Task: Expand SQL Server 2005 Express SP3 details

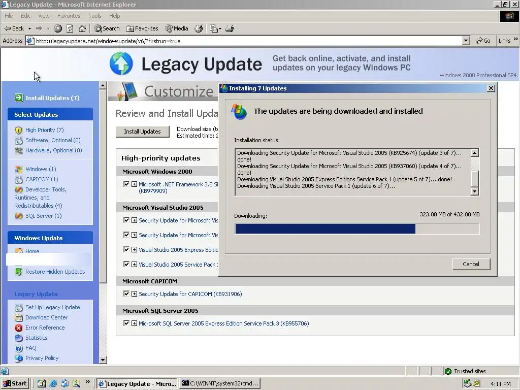Action: pyautogui.click(x=134, y=323)
